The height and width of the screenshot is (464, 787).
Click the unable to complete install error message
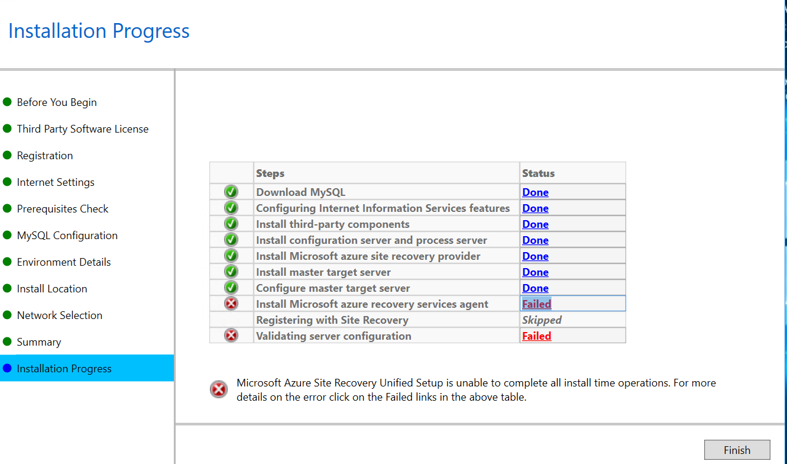click(477, 390)
